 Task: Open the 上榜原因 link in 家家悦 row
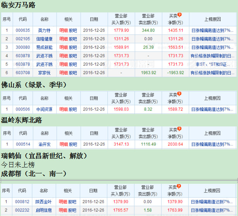click(212, 73)
